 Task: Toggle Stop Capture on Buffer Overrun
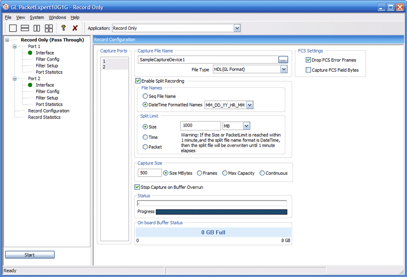click(137, 187)
